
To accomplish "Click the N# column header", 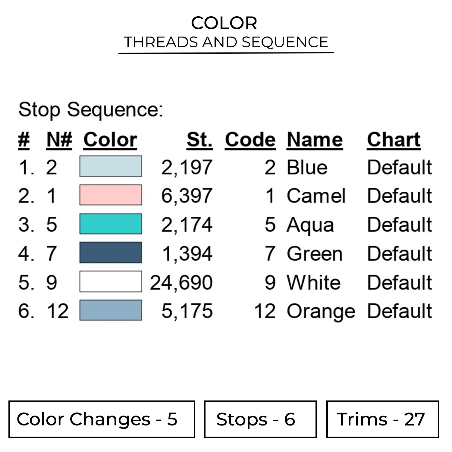I will coord(59,140).
